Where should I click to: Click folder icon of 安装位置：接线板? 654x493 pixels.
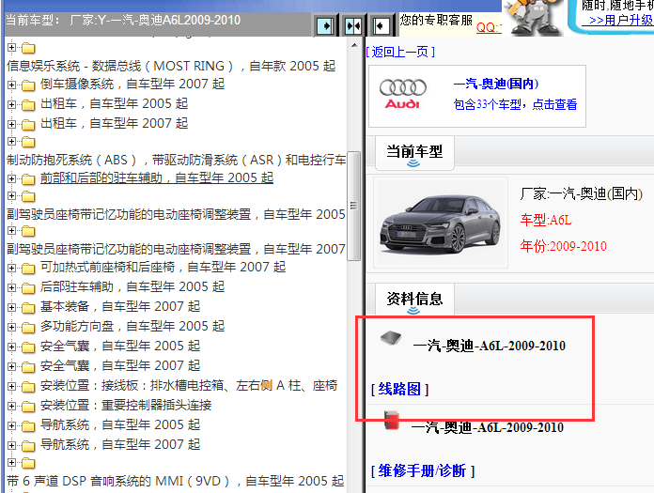click(28, 386)
